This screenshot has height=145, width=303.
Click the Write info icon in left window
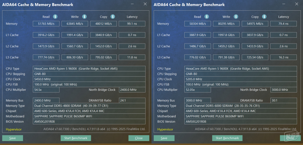pos(84,16)
